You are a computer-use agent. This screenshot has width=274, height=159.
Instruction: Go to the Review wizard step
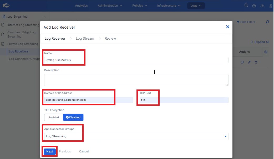(110, 39)
